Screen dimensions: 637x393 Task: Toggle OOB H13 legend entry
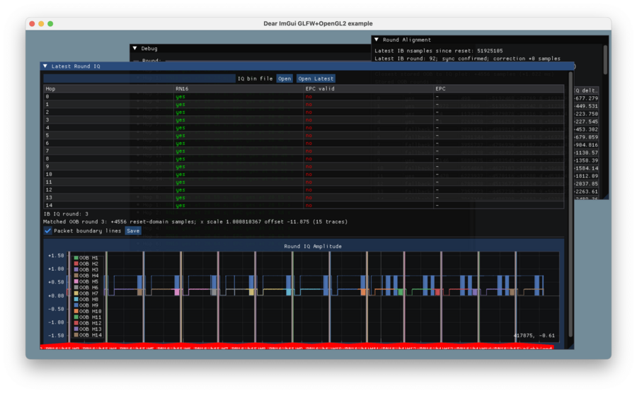coord(87,329)
